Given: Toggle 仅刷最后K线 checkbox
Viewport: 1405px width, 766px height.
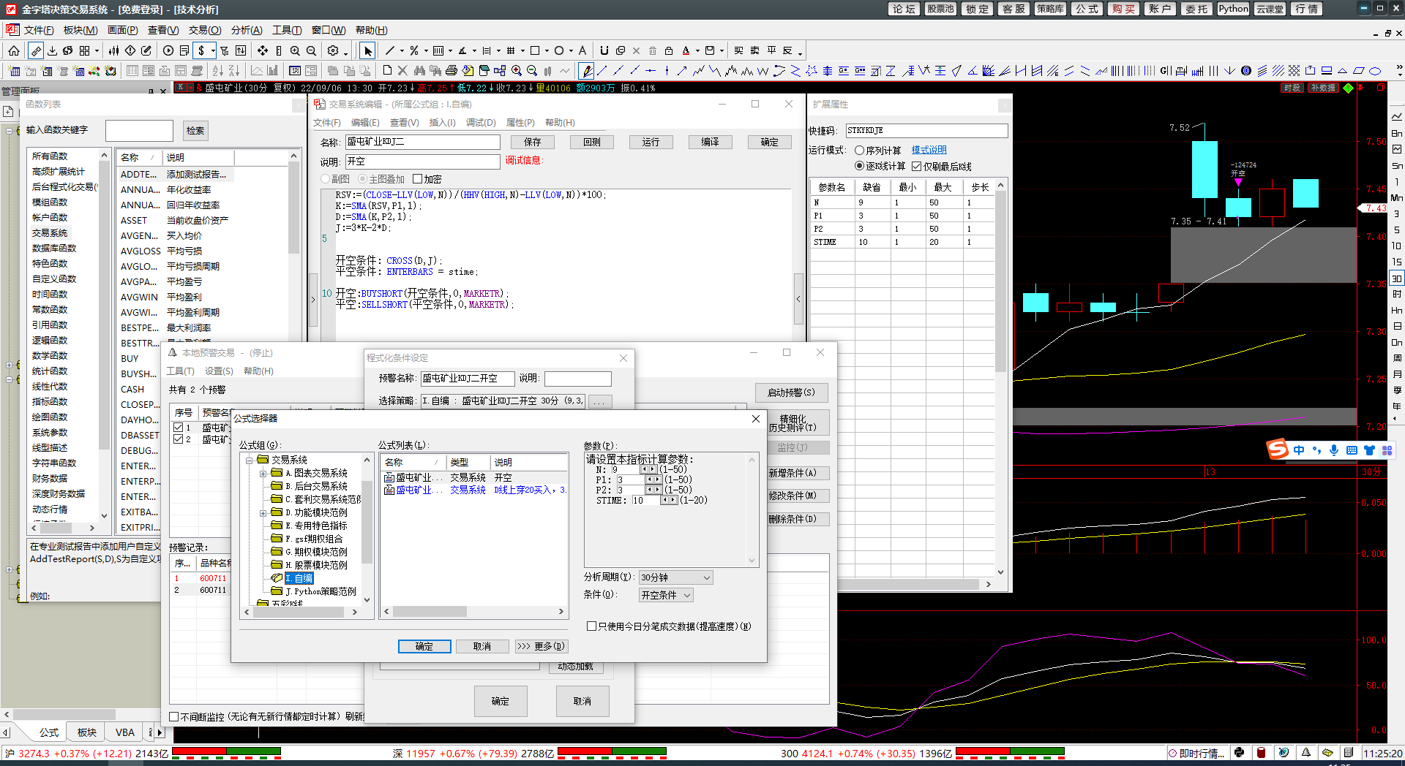Looking at the screenshot, I should [916, 166].
